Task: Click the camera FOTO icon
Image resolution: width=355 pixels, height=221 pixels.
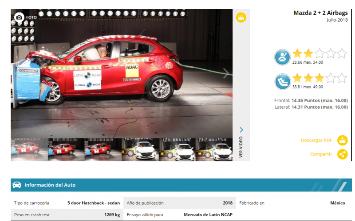Action: pyautogui.click(x=19, y=17)
